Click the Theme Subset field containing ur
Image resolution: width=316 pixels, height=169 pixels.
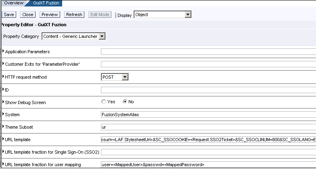pyautogui.click(x=208, y=127)
